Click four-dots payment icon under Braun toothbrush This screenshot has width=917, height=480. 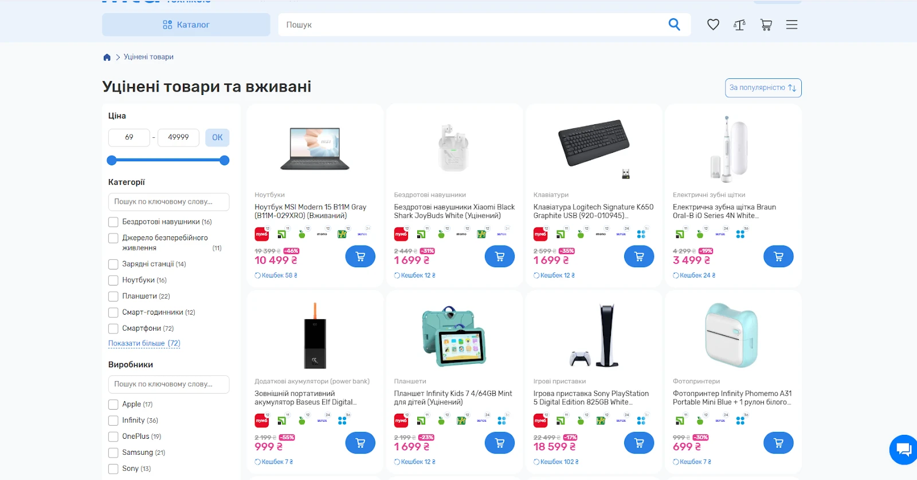tap(740, 234)
